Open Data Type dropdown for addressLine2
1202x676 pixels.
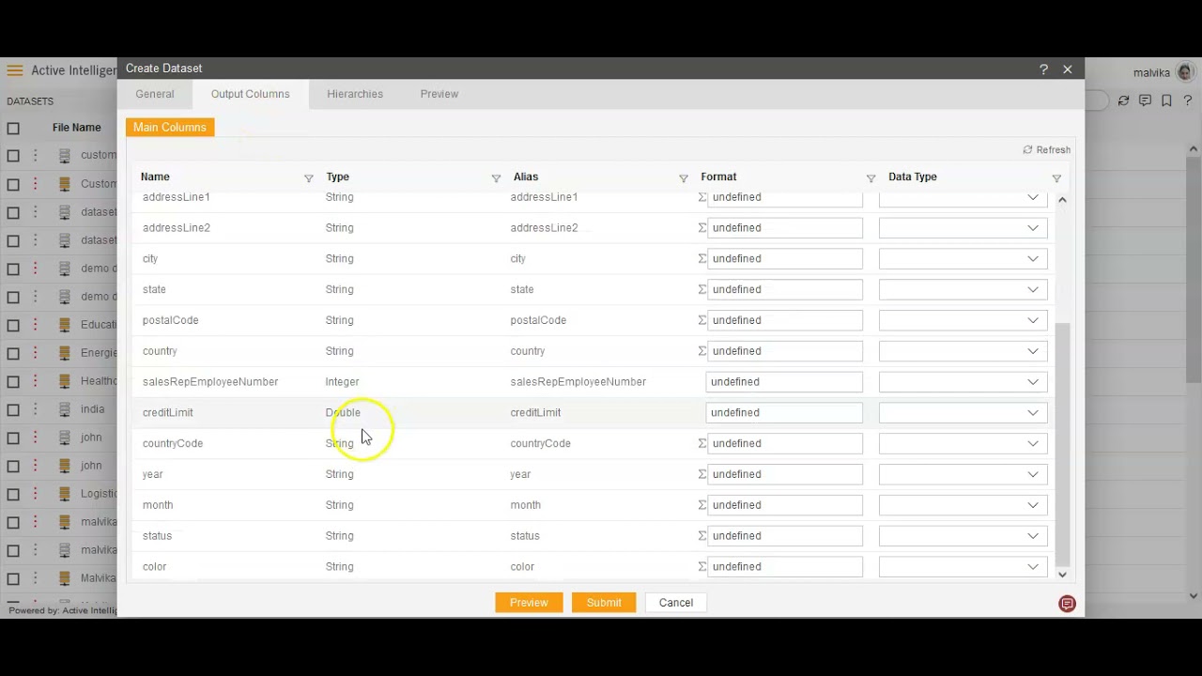(x=963, y=227)
